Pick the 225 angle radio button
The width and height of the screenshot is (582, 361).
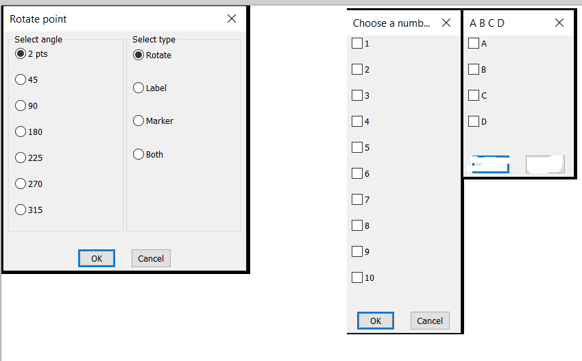(21, 158)
